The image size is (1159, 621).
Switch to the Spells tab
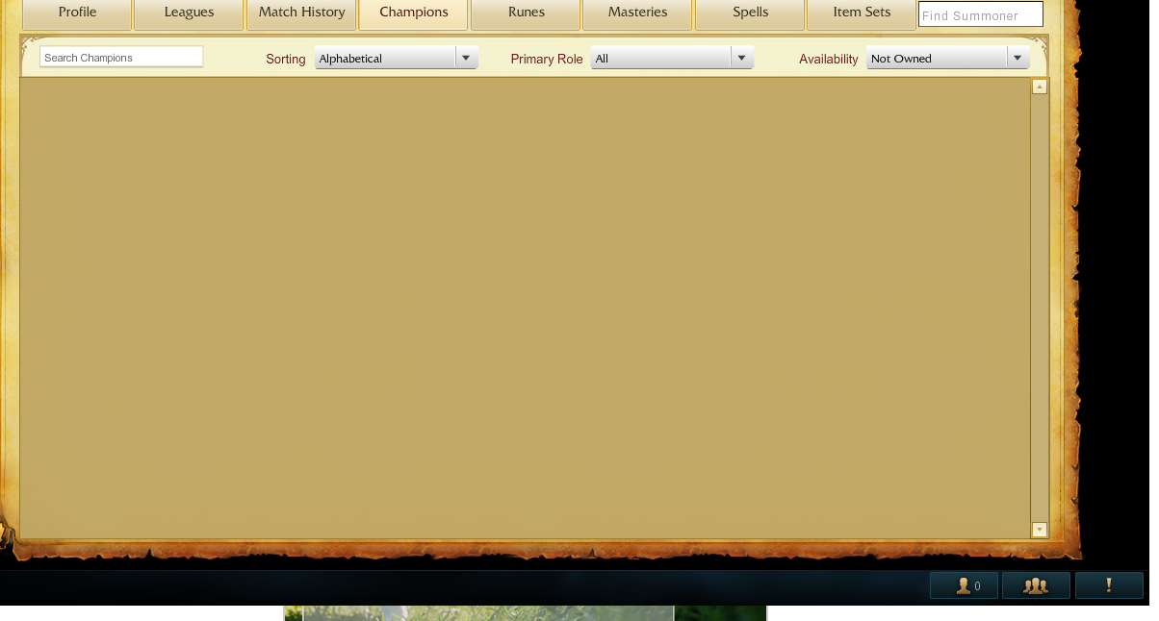[x=750, y=13]
